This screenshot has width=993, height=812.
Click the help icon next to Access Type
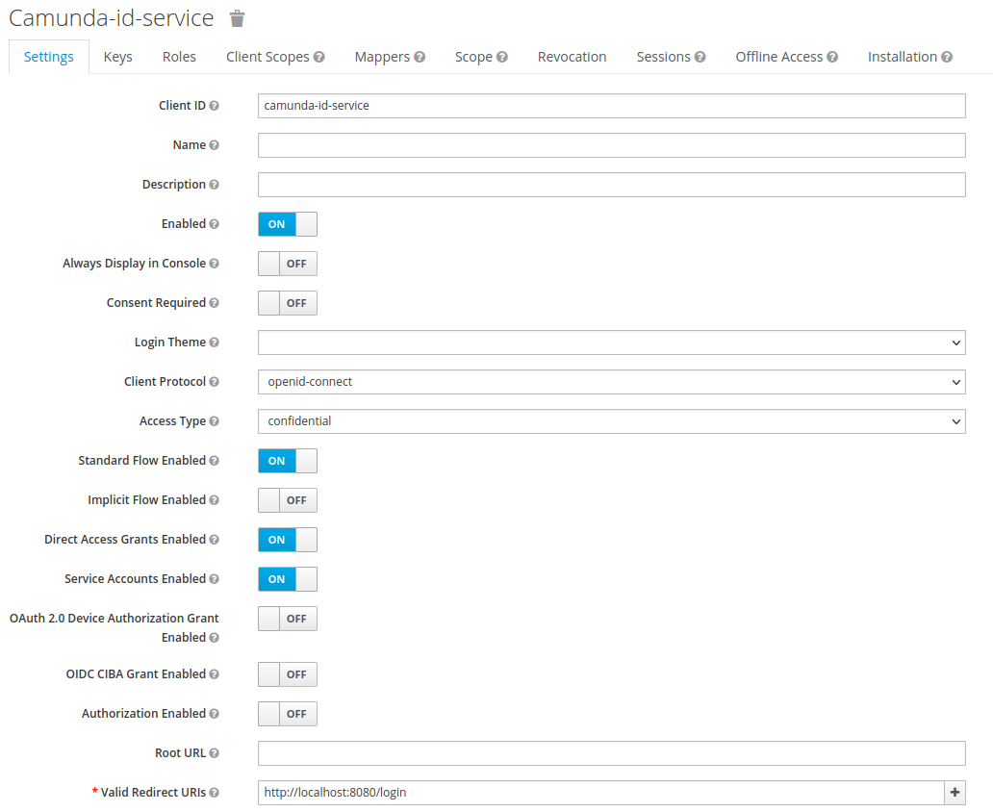pos(214,421)
